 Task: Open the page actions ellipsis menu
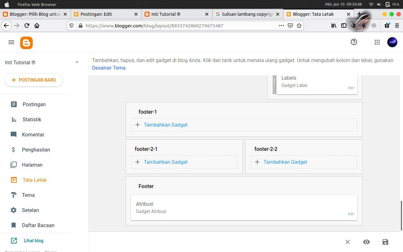point(281,26)
